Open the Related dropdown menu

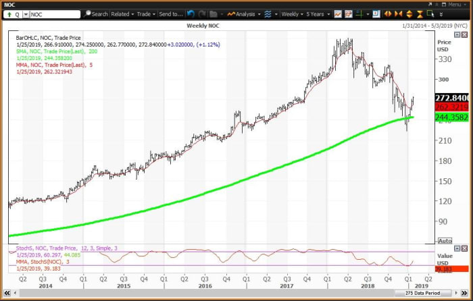point(122,13)
